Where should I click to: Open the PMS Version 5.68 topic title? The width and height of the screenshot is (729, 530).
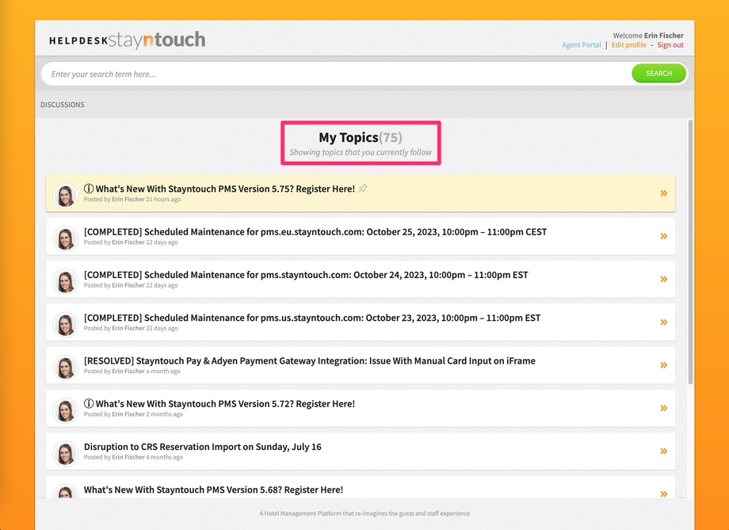[213, 490]
